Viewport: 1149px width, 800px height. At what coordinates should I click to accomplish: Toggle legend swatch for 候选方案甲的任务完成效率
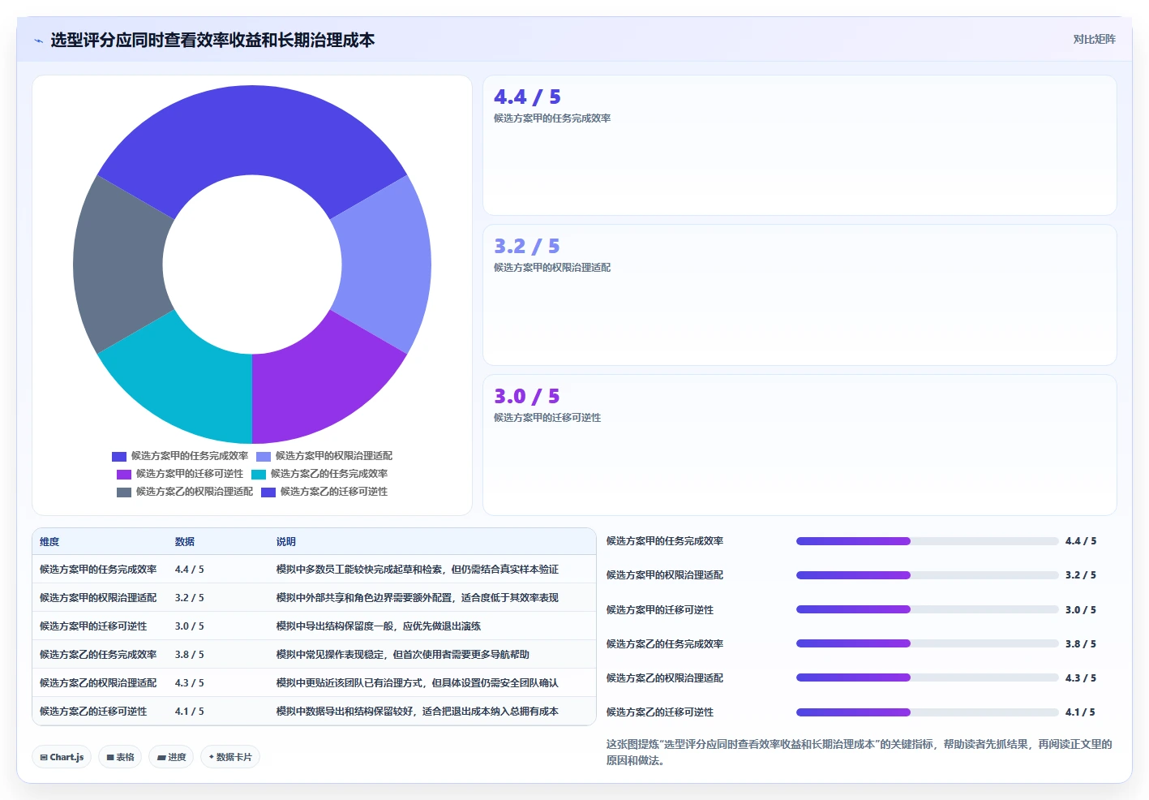(119, 457)
